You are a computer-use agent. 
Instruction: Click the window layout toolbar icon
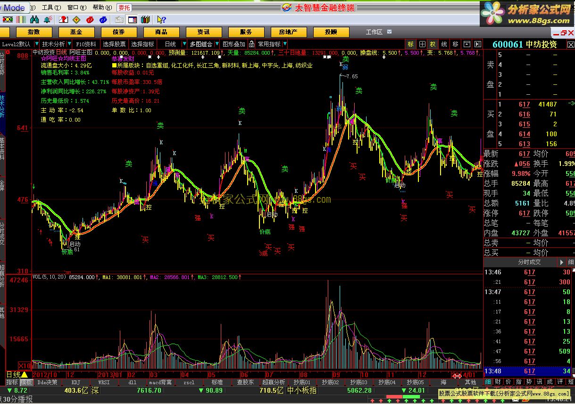tap(133, 19)
